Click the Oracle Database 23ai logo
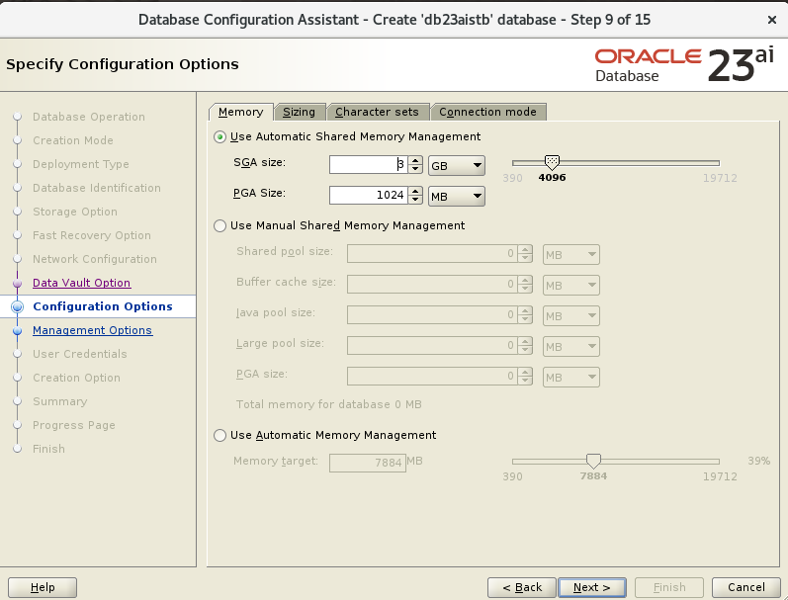Screen dimensions: 788x600 (684, 64)
